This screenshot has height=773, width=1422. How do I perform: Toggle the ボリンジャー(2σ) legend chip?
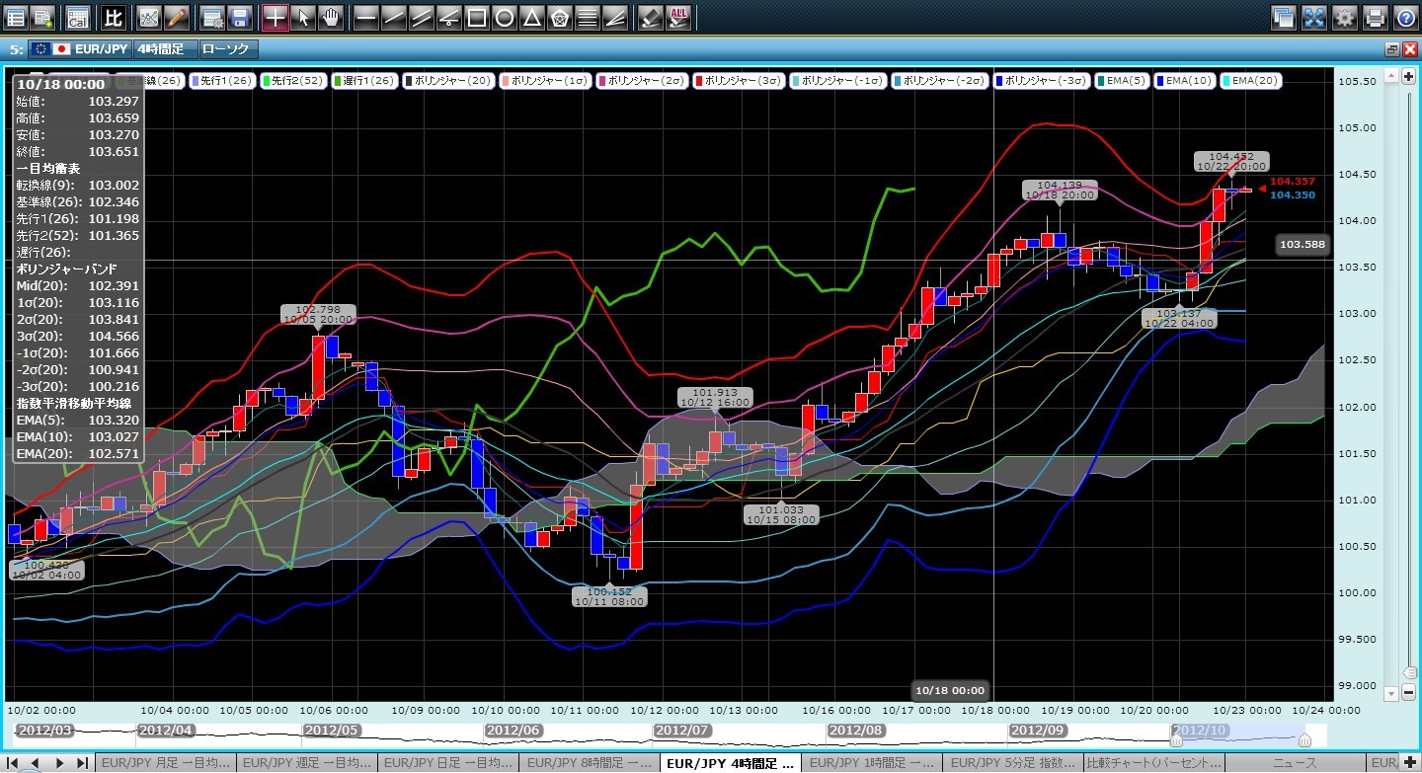(641, 81)
